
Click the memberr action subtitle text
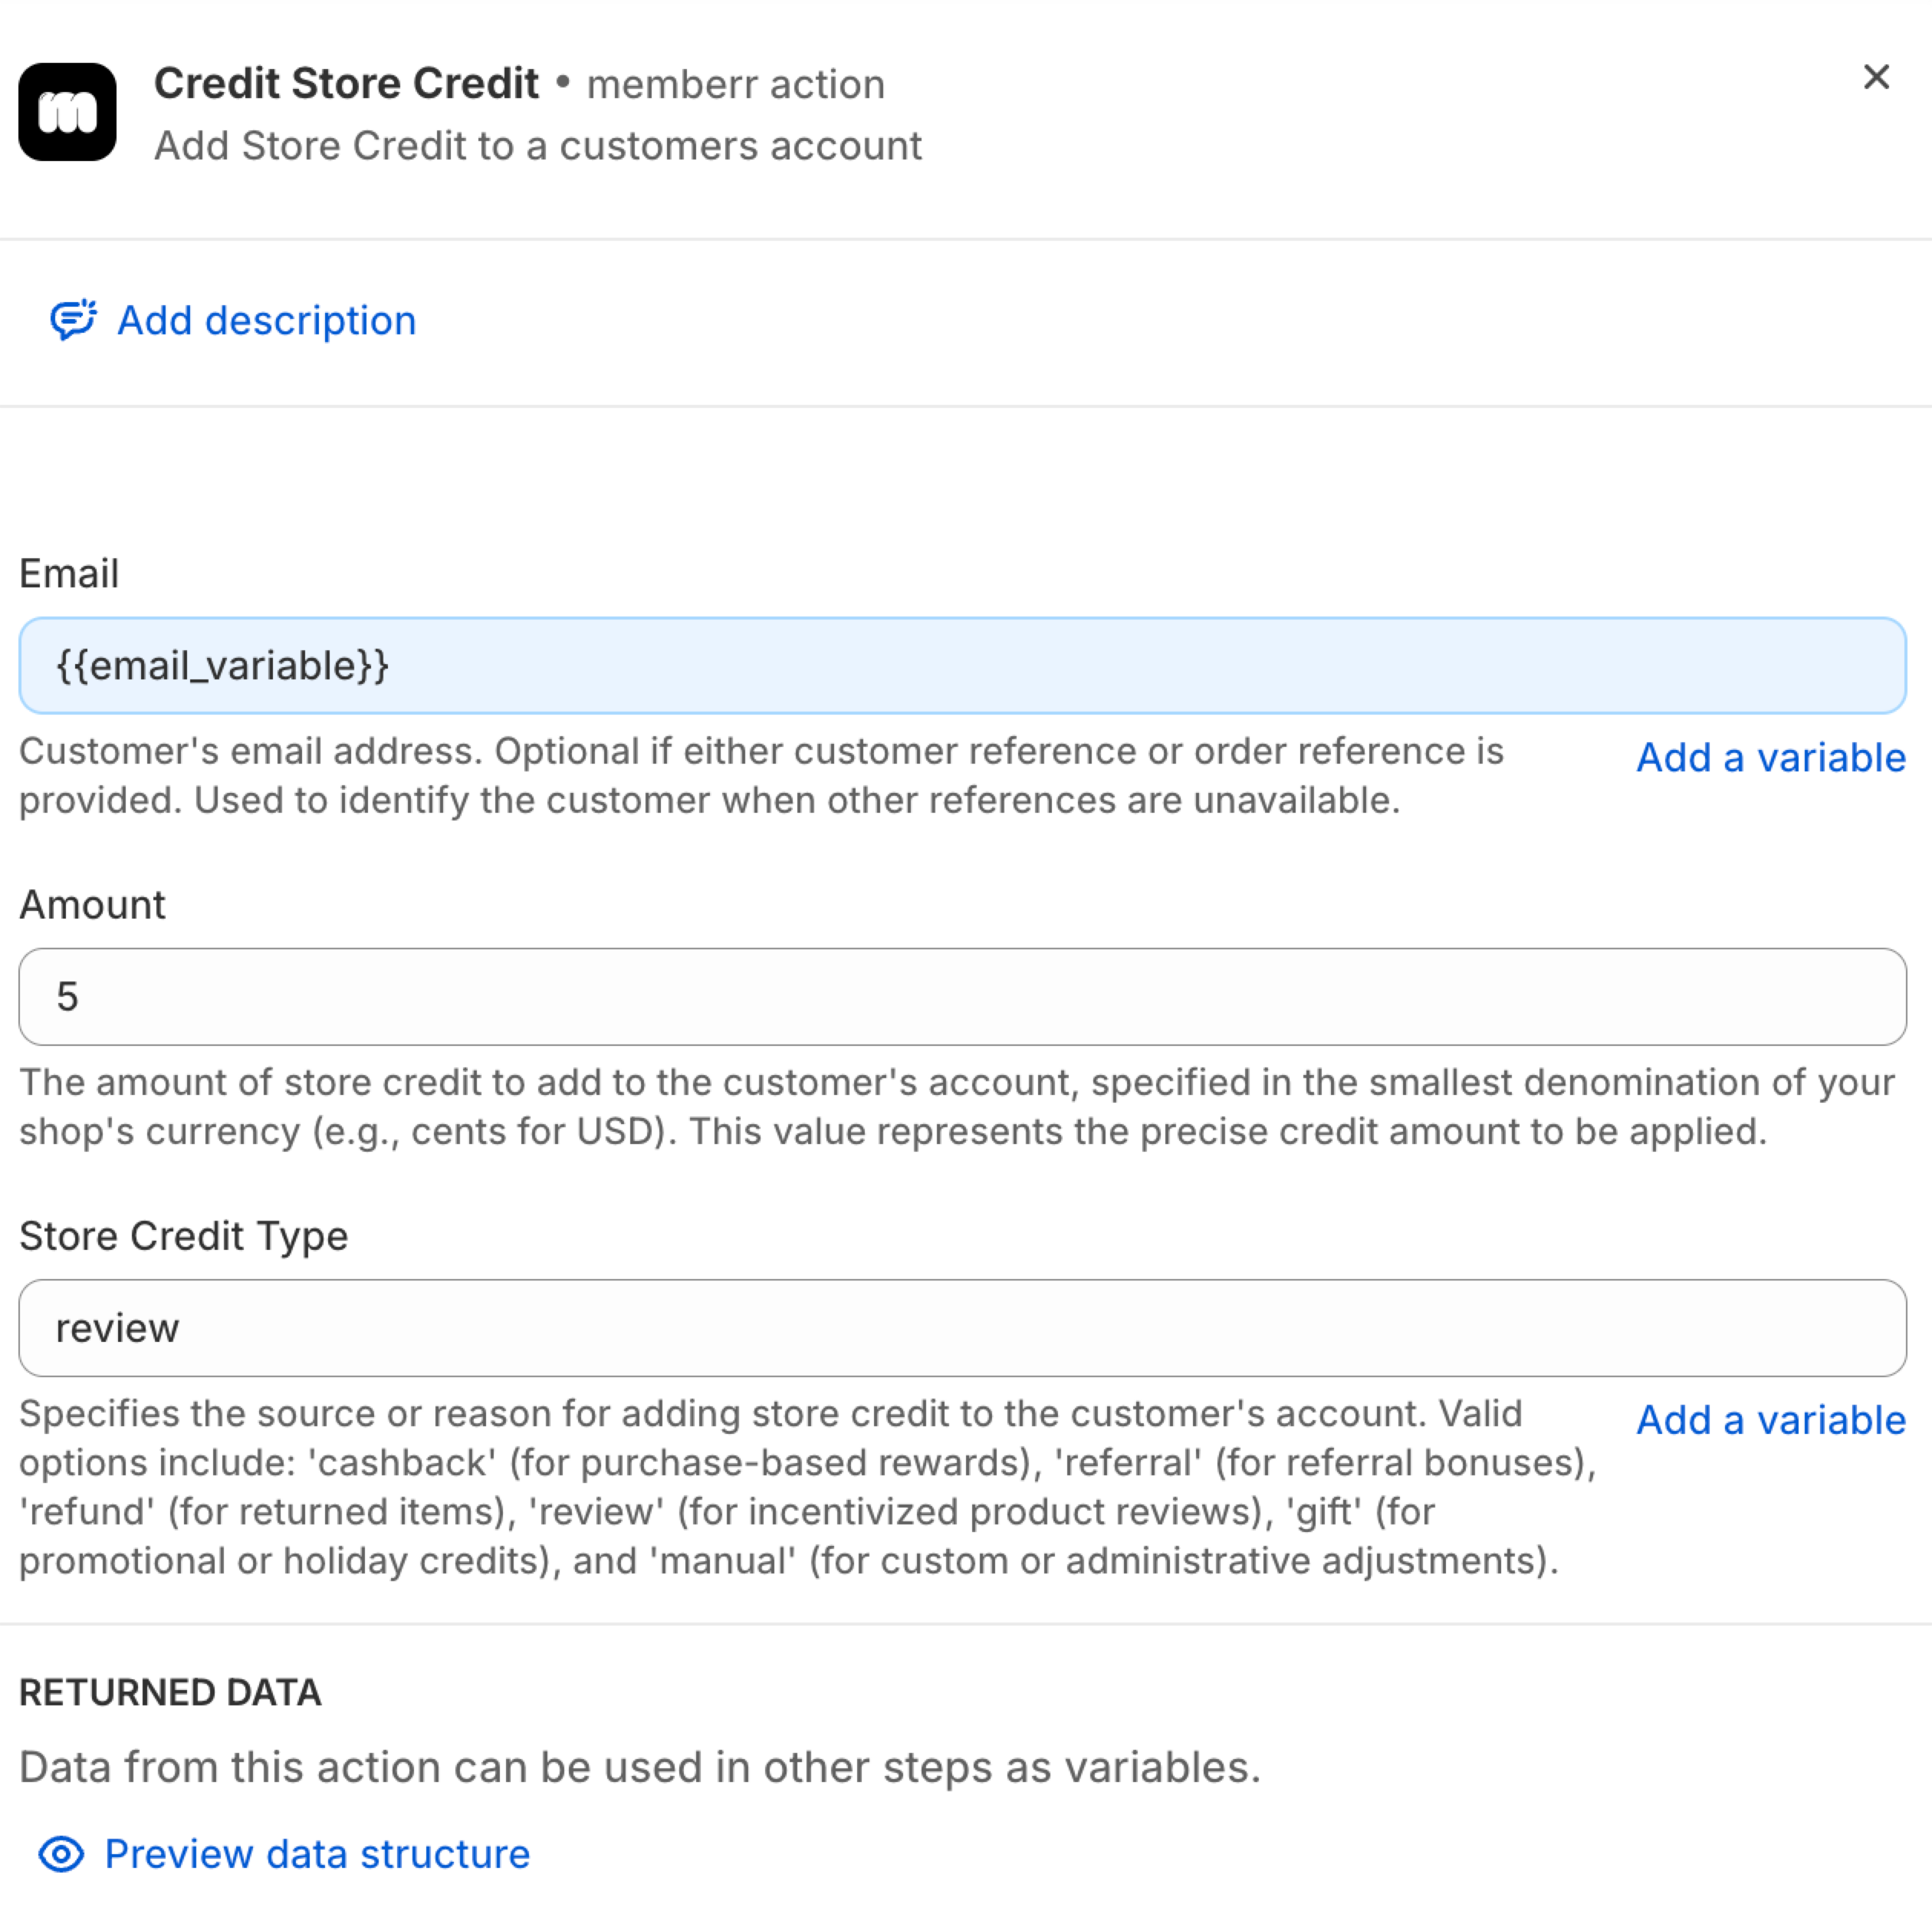pyautogui.click(x=735, y=85)
